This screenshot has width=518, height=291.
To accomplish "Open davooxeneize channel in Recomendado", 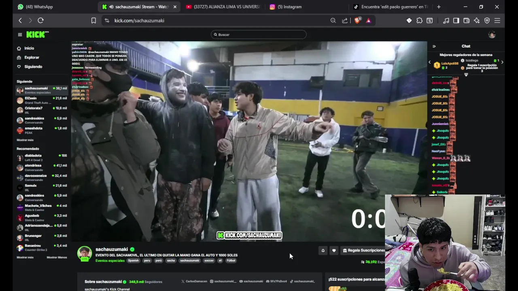I will 42,177.
